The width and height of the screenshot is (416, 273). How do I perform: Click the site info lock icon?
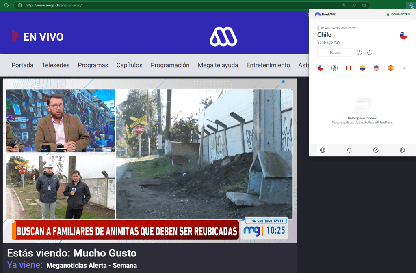click(20, 5)
